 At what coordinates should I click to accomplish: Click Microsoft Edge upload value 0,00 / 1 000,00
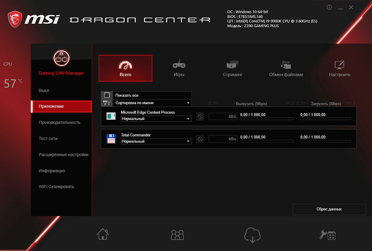click(x=252, y=115)
